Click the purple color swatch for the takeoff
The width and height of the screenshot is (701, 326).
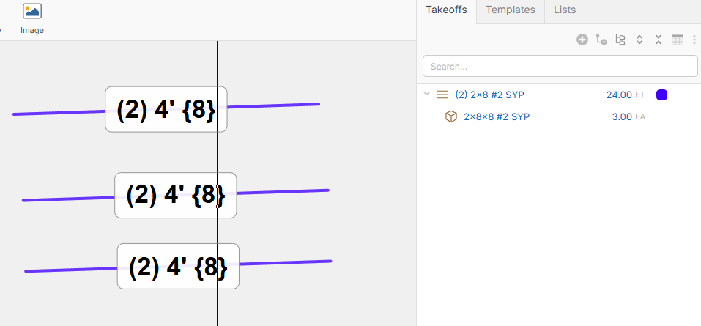point(661,95)
